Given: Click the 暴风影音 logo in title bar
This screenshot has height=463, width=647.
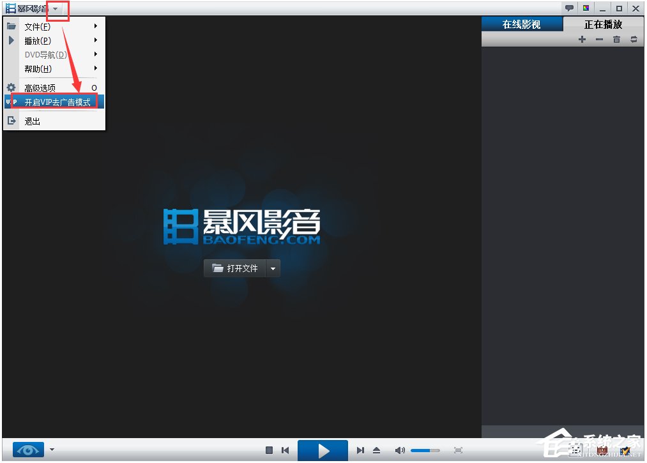Looking at the screenshot, I should pos(27,8).
